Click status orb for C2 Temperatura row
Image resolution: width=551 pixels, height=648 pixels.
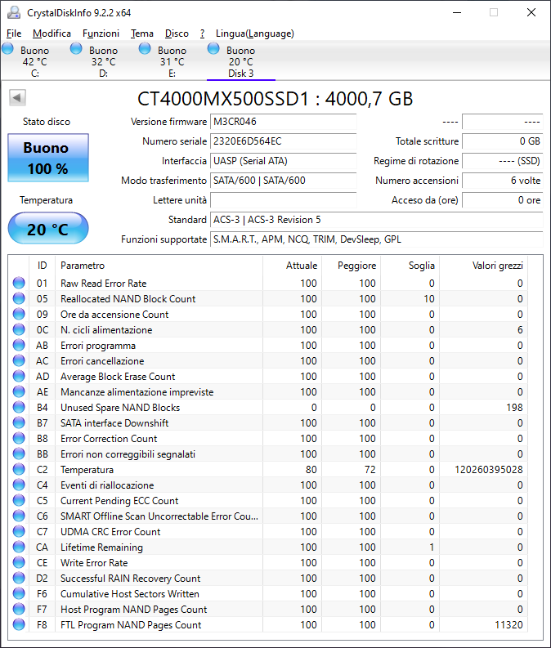pyautogui.click(x=19, y=470)
